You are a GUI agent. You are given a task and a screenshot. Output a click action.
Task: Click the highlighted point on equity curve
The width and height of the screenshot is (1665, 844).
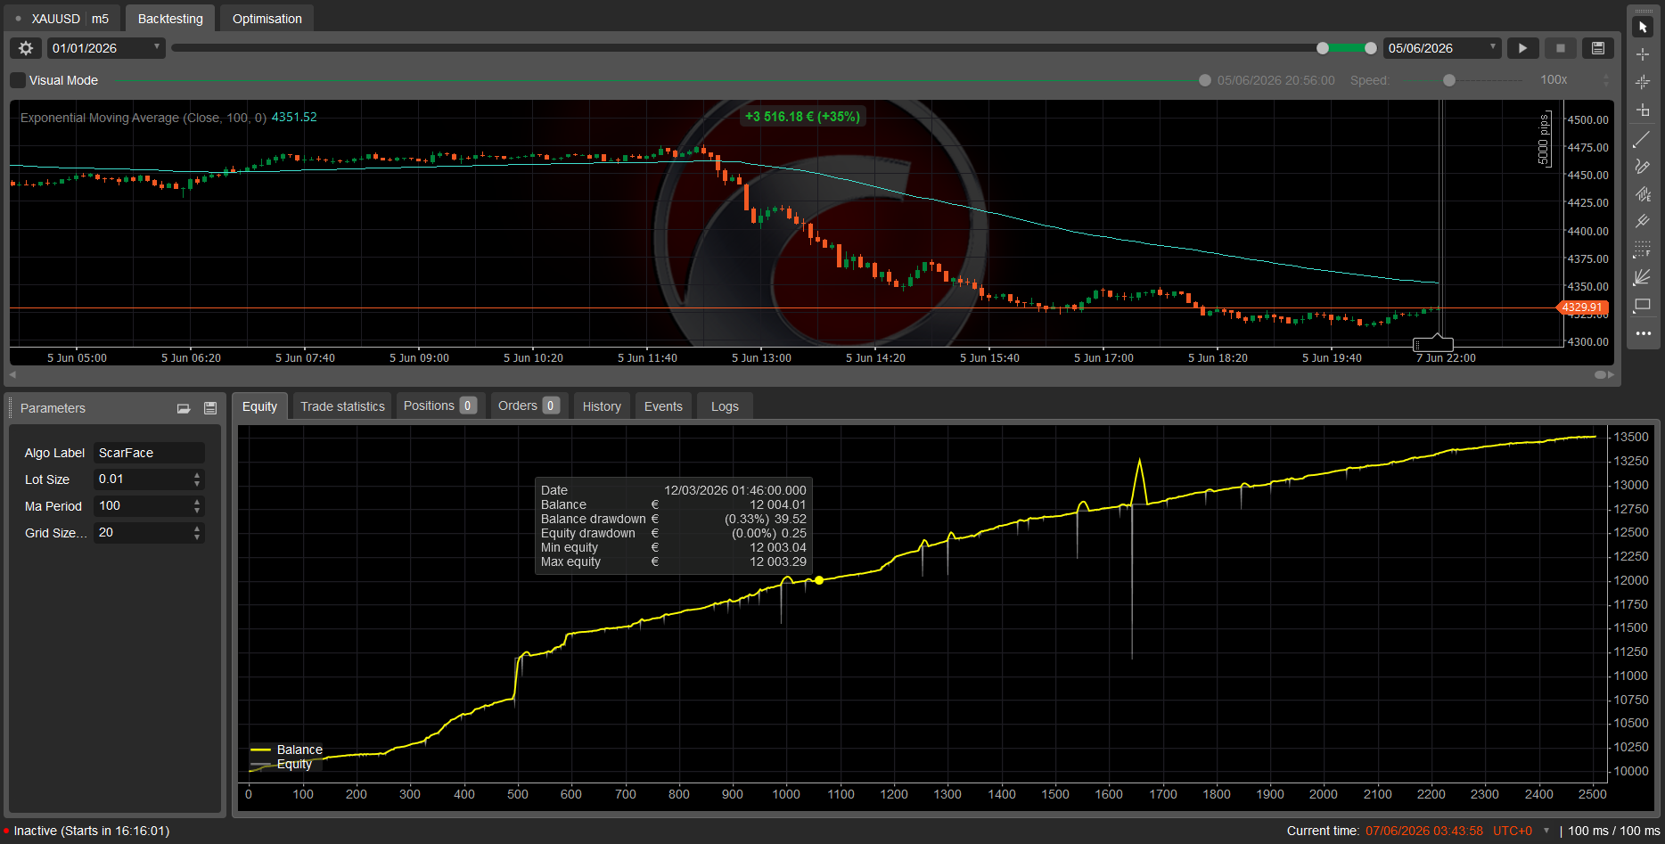[x=819, y=580]
